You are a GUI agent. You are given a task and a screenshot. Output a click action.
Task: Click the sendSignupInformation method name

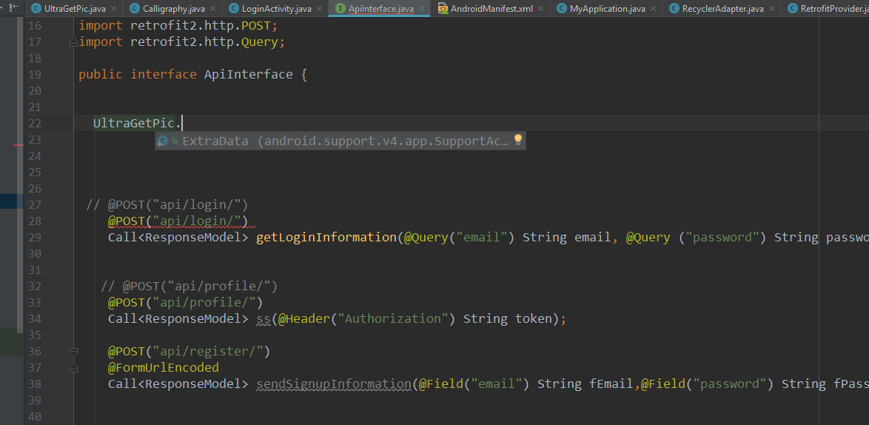click(333, 384)
